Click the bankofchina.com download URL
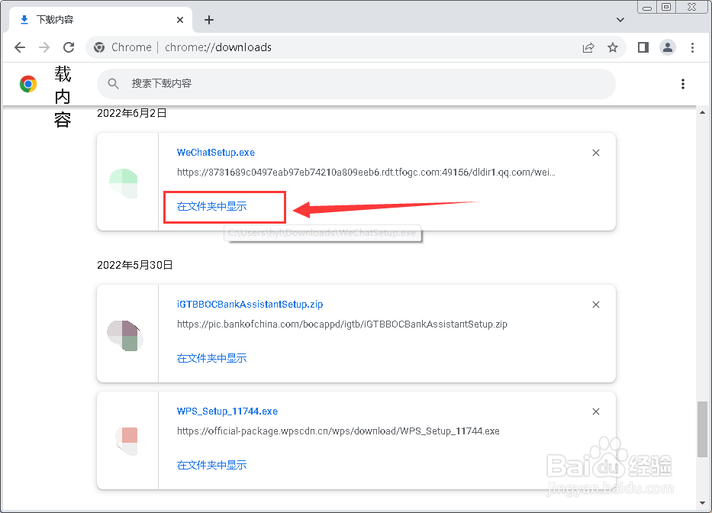 pos(342,324)
